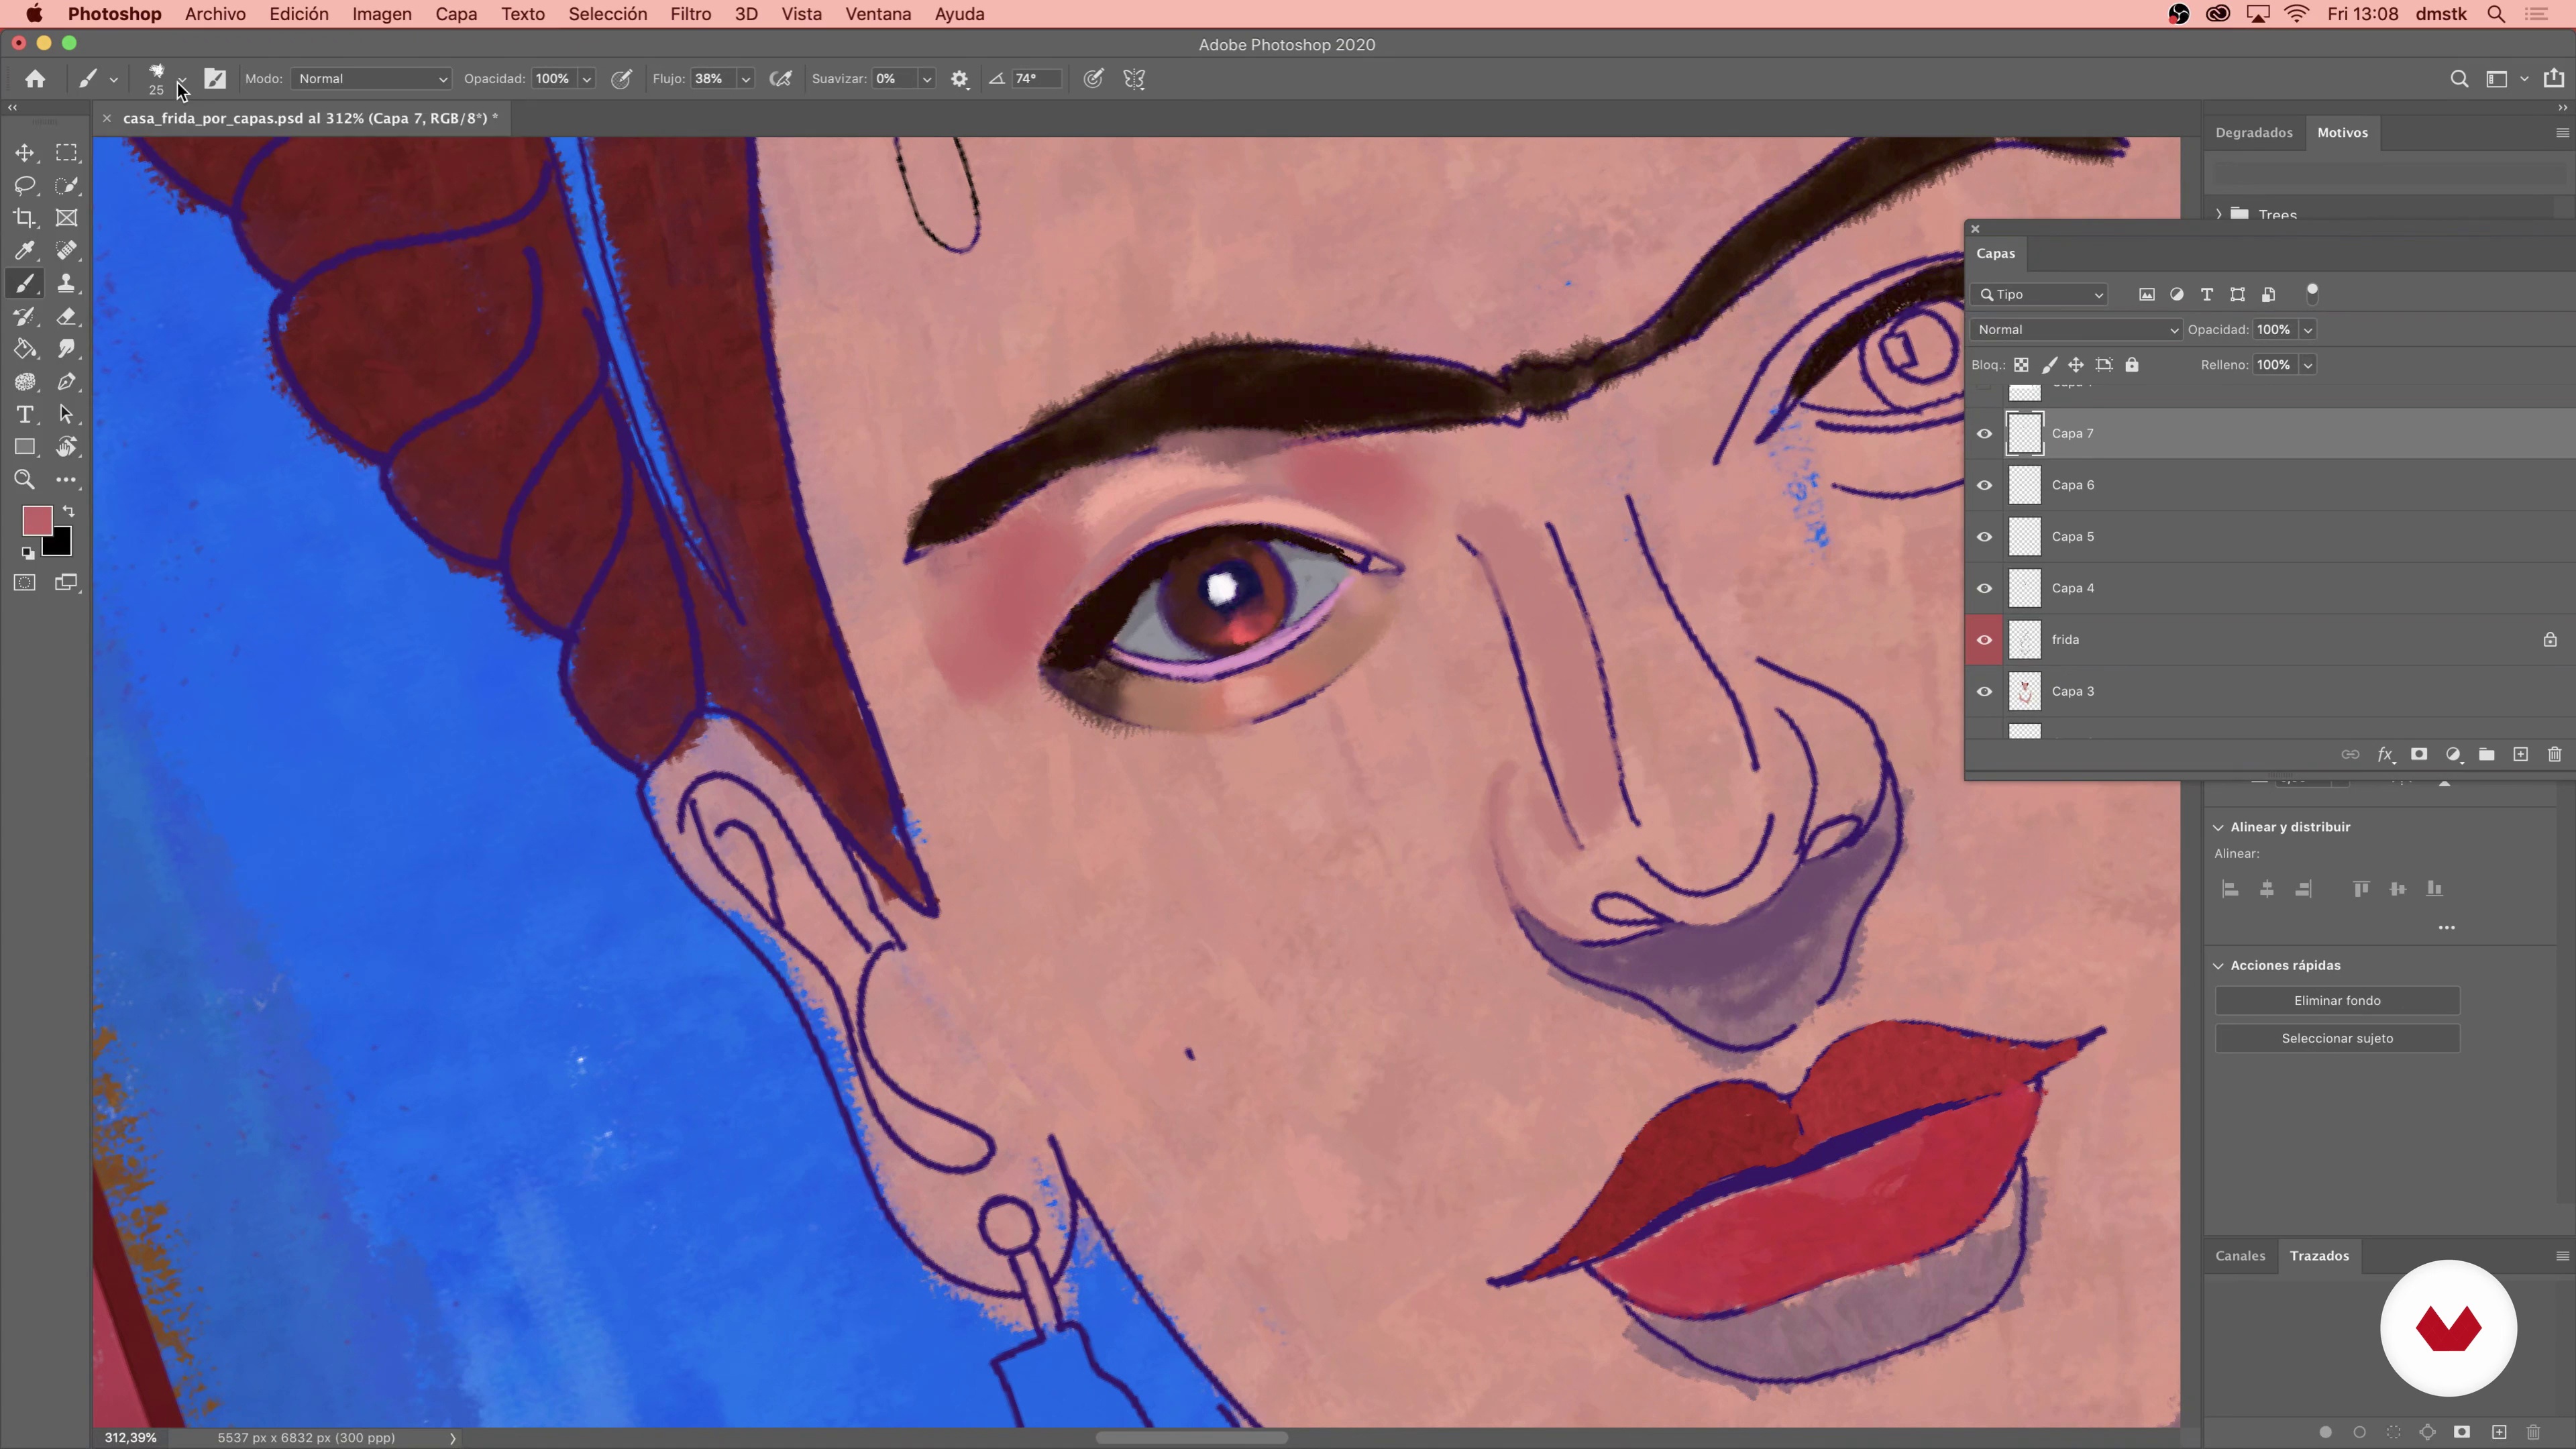
Task: Open smoothing options gear icon
Action: 960,79
